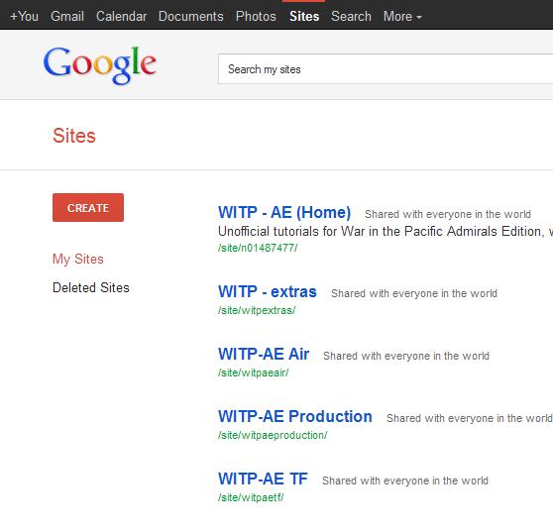Screen dimensions: 553x532
Task: Select the Sites tab in the top bar
Action: [304, 16]
